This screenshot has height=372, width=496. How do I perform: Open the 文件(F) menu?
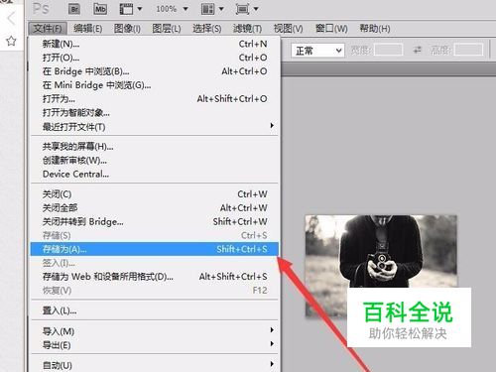click(x=48, y=29)
